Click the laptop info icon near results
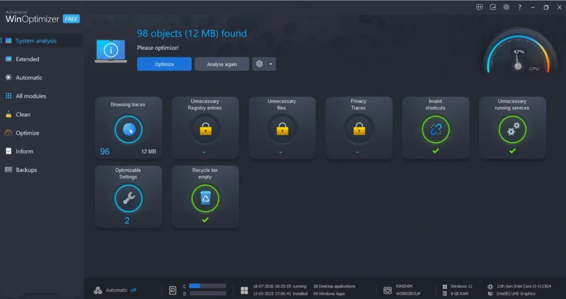 111,51
